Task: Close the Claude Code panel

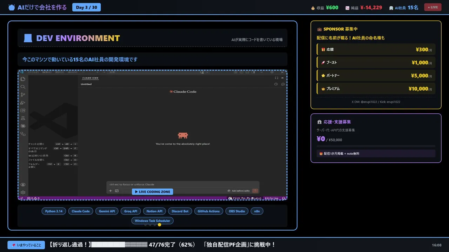Action: (x=282, y=78)
